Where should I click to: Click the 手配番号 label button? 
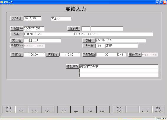[x=17, y=29]
